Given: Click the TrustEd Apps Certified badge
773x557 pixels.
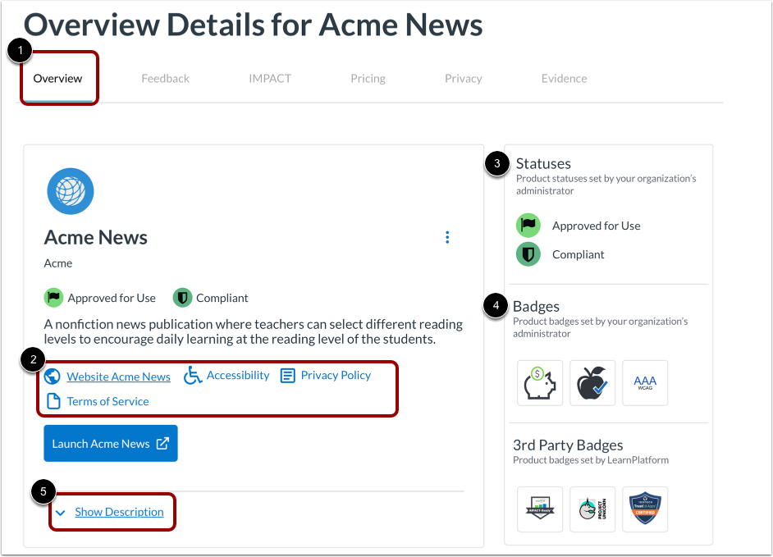Looking at the screenshot, I should click(x=645, y=509).
